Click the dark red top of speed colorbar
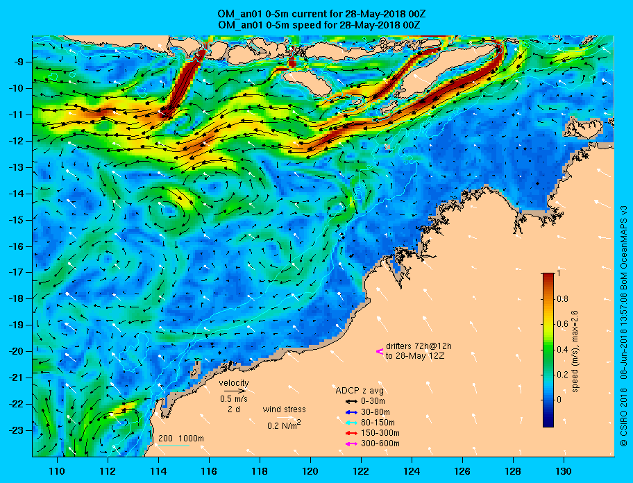Screen dimensions: 633x483 pyautogui.click(x=548, y=276)
